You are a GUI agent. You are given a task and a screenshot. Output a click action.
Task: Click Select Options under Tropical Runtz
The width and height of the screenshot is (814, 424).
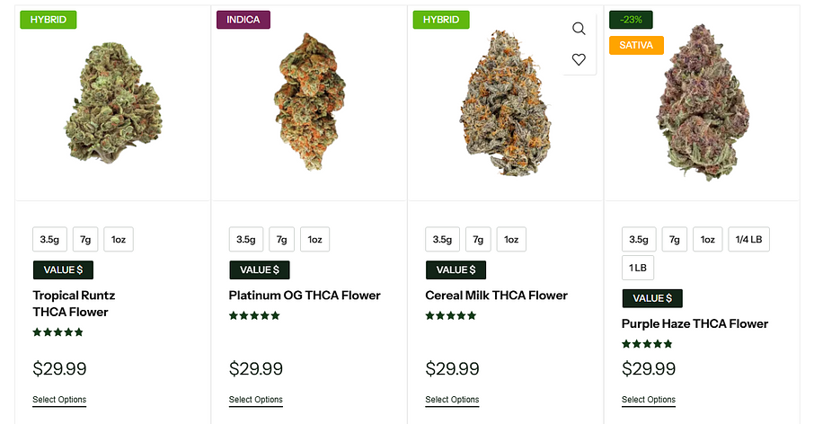tap(59, 400)
